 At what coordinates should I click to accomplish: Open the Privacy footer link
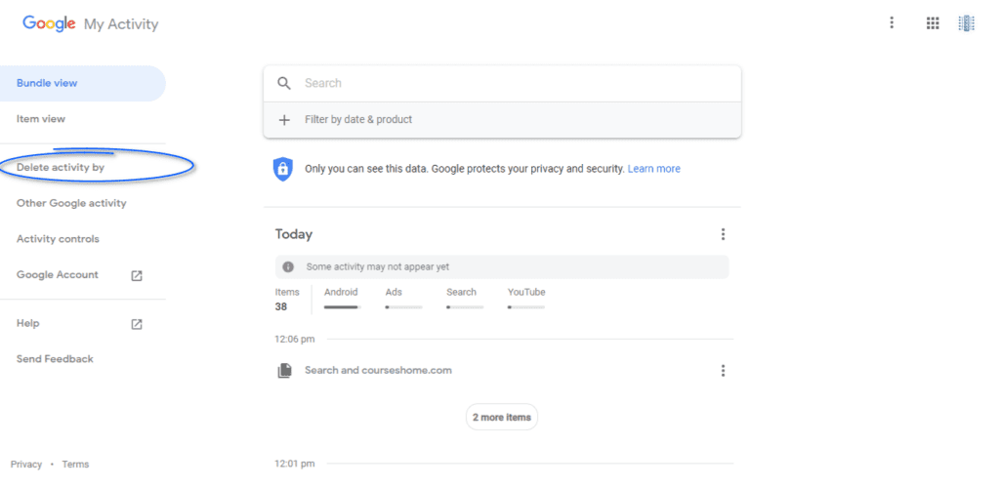pos(26,464)
